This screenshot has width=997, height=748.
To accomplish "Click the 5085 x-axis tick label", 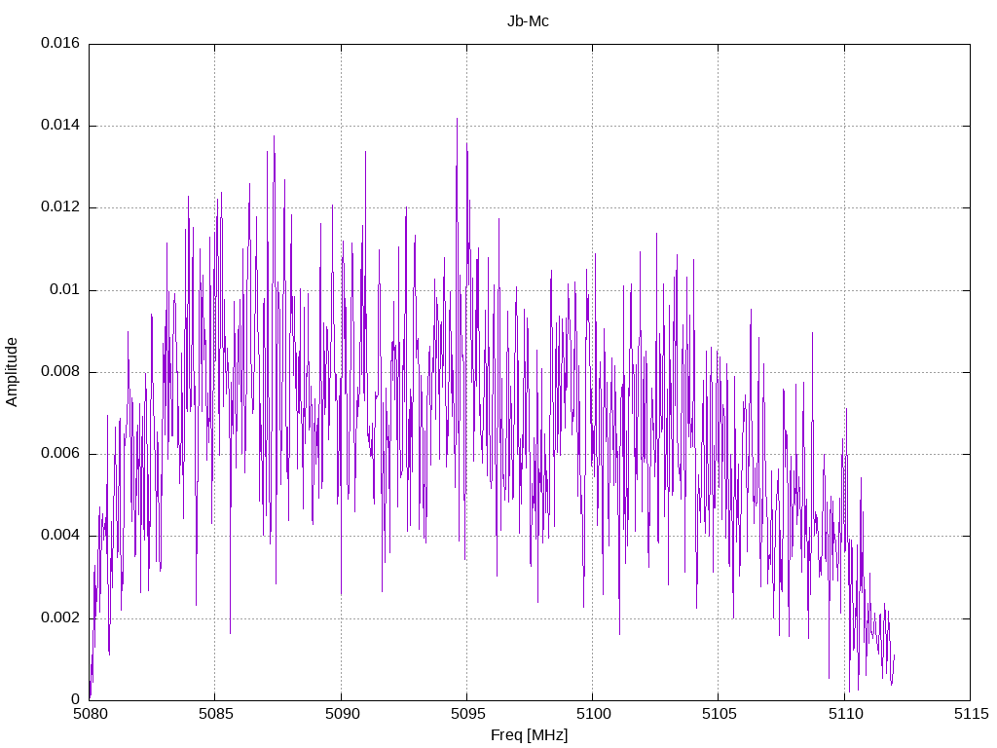I will coord(215,714).
